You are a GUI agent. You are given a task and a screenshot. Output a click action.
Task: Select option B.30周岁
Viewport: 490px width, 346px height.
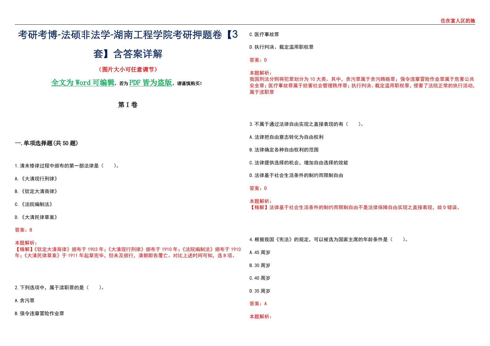tap(260, 265)
